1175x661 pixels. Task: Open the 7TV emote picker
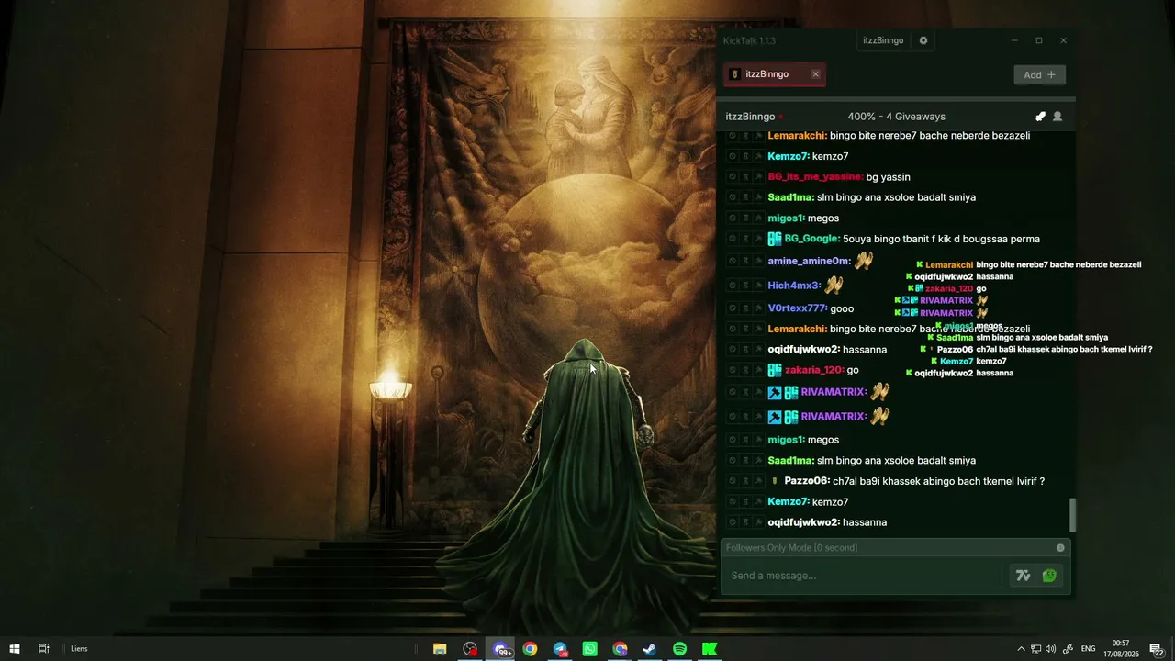[1023, 576]
